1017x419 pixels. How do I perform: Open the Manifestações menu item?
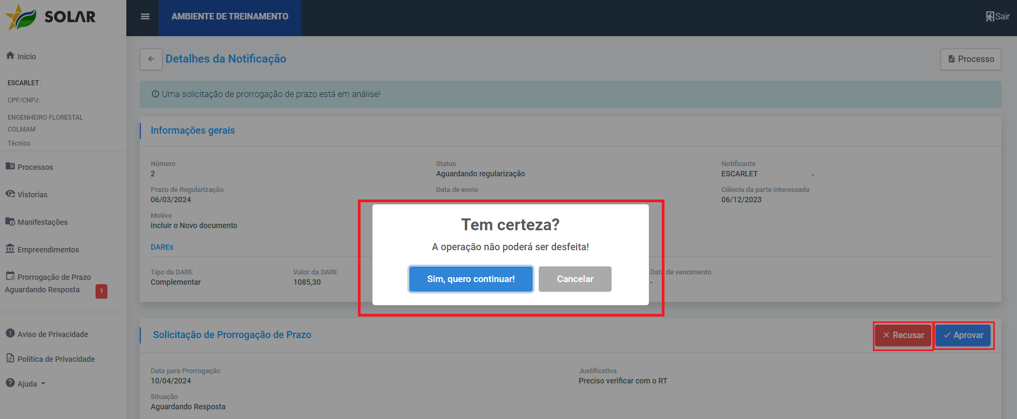42,222
